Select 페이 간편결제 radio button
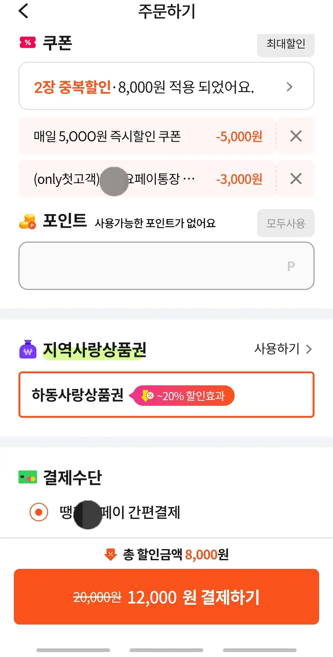333x657 pixels. (x=39, y=512)
